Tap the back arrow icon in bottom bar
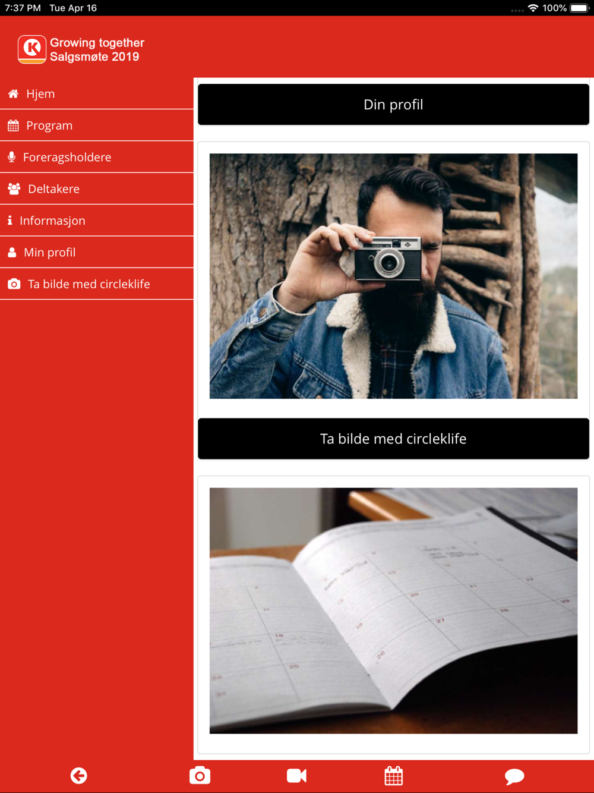The width and height of the screenshot is (594, 793). tap(79, 776)
